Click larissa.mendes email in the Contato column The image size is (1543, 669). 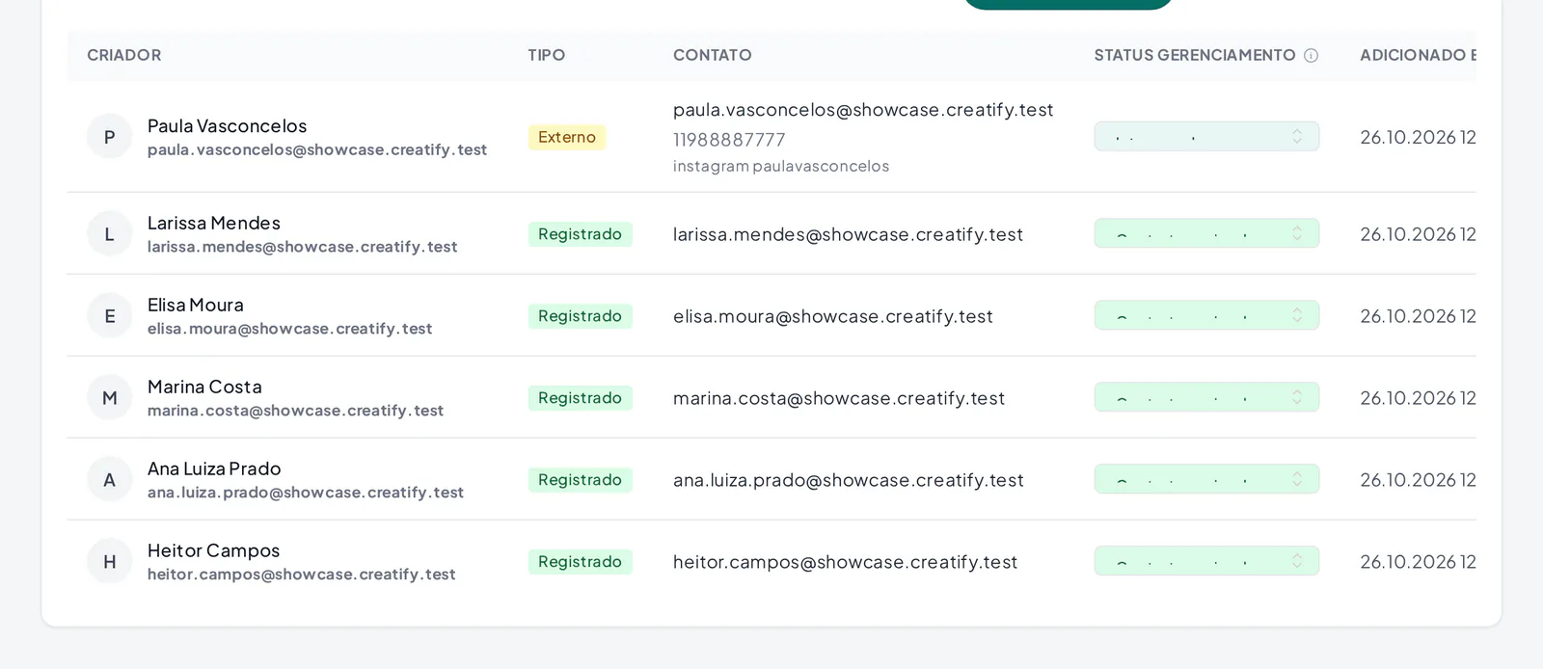(848, 234)
